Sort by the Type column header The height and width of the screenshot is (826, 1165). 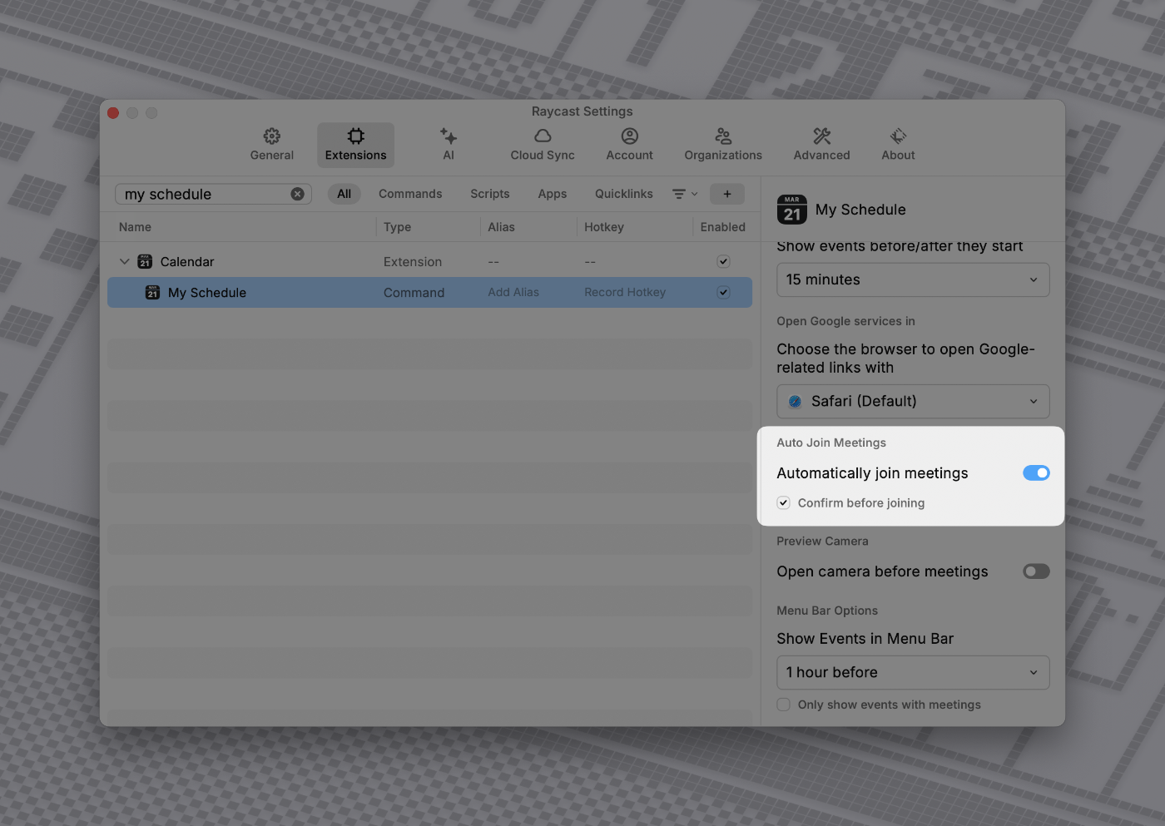point(397,227)
